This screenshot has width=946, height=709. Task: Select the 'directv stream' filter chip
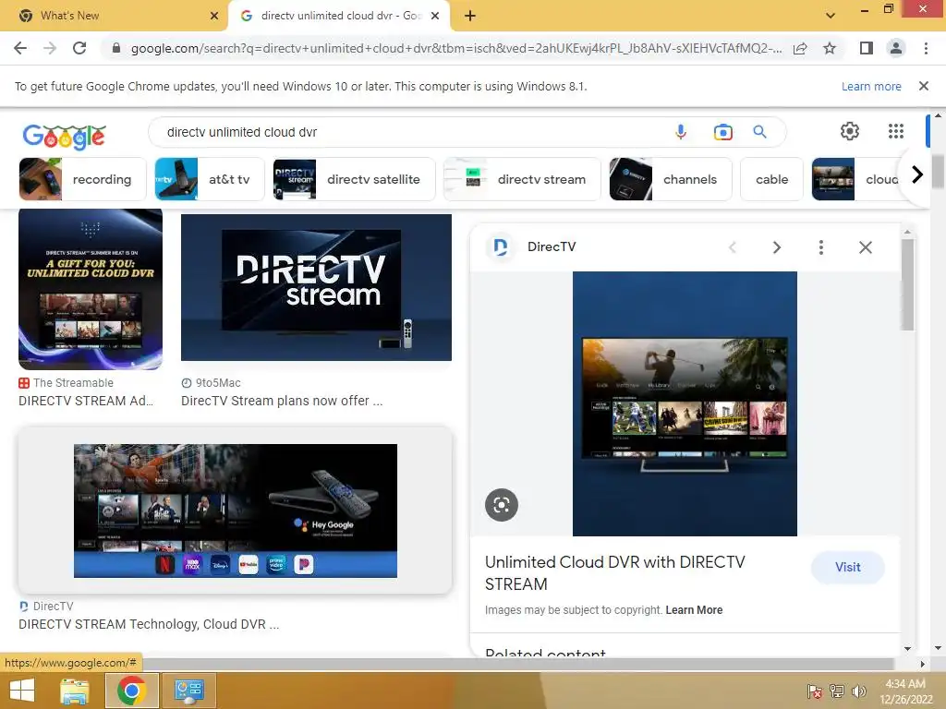(522, 179)
